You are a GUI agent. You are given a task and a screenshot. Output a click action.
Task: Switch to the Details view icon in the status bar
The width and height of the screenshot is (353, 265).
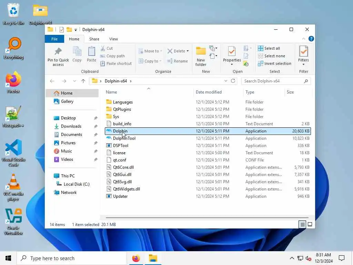(x=302, y=224)
